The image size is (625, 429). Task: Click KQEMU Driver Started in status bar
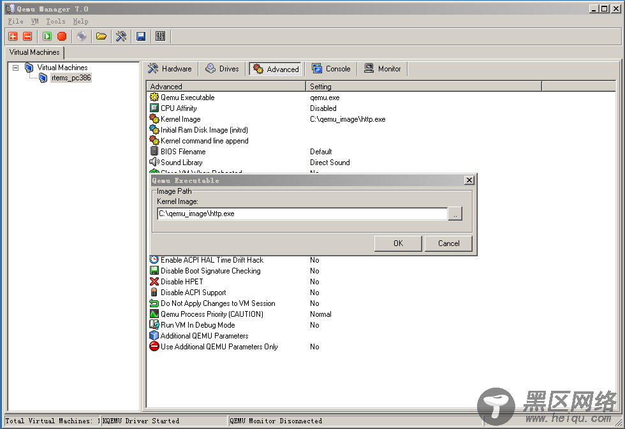[141, 421]
